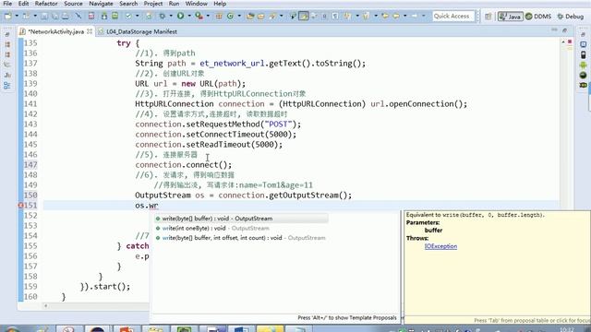Toggle Show Whitespace Characters pilcrow icon
The width and height of the screenshot is (591, 332).
pos(334,17)
